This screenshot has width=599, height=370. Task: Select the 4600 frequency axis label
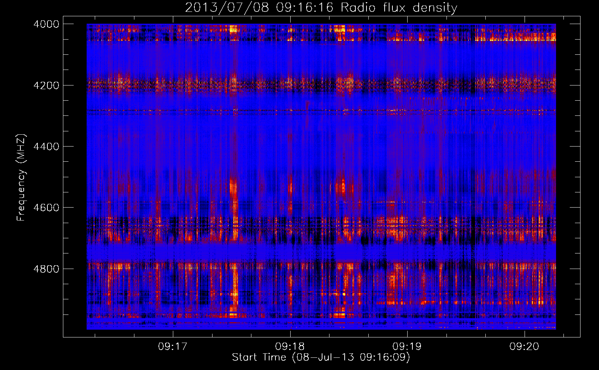[x=46, y=208]
